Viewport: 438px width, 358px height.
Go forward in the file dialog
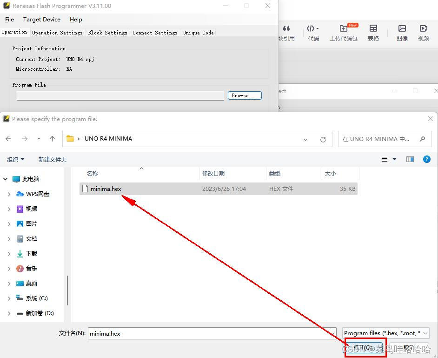(x=25, y=139)
